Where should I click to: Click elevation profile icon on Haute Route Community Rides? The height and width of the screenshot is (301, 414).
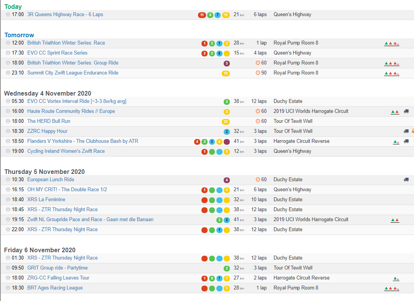coord(395,112)
